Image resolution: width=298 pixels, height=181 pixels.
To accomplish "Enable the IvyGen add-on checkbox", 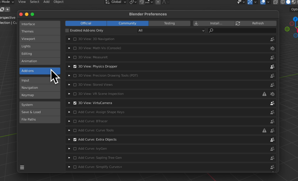I will coord(75,149).
